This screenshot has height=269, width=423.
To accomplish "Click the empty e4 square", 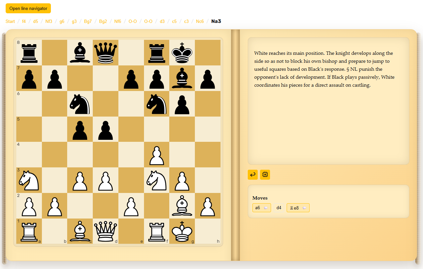I will [131, 155].
